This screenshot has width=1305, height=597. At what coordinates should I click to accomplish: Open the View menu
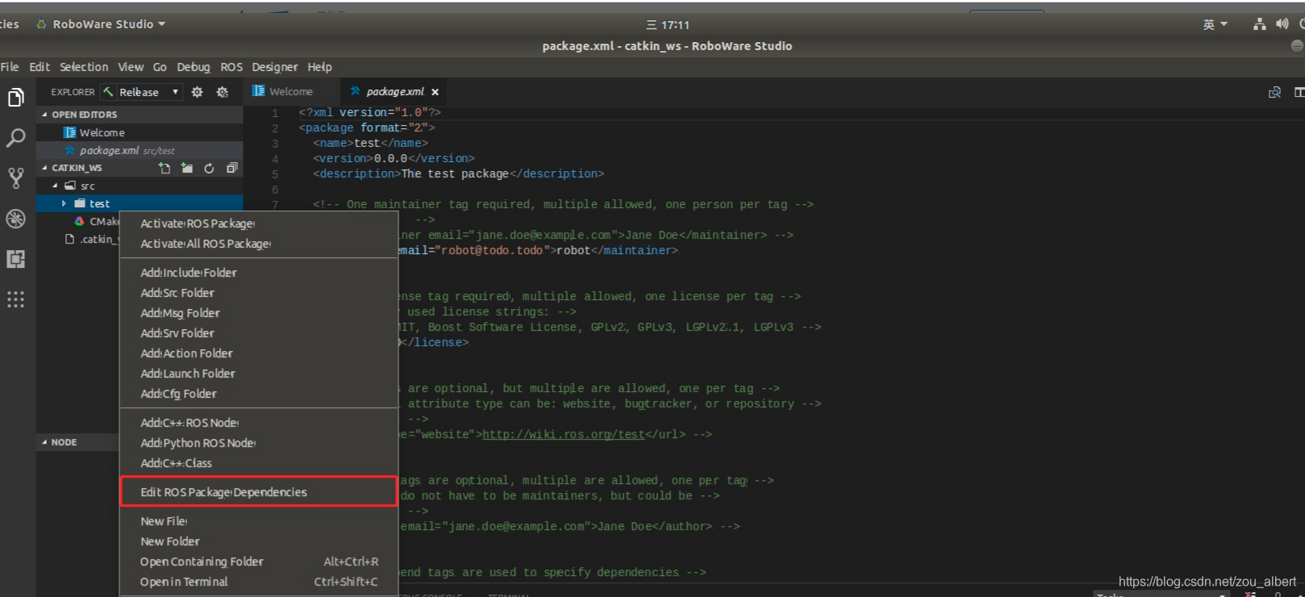(131, 67)
